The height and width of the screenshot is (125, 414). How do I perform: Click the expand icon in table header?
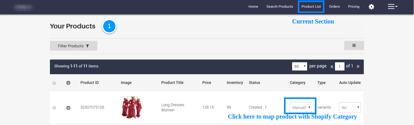[68, 83]
